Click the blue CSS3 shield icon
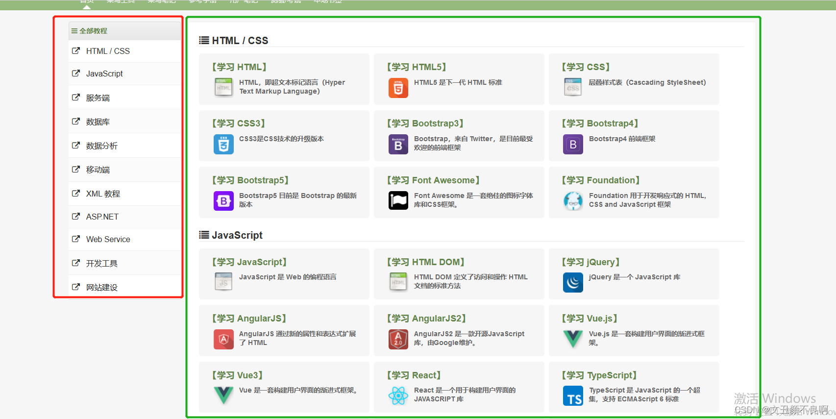This screenshot has width=836, height=419. pos(223,145)
